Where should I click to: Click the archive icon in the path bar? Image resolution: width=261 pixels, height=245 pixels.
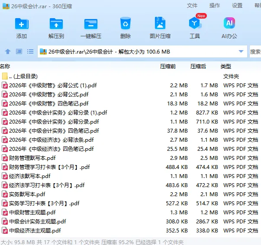[x=43, y=51]
